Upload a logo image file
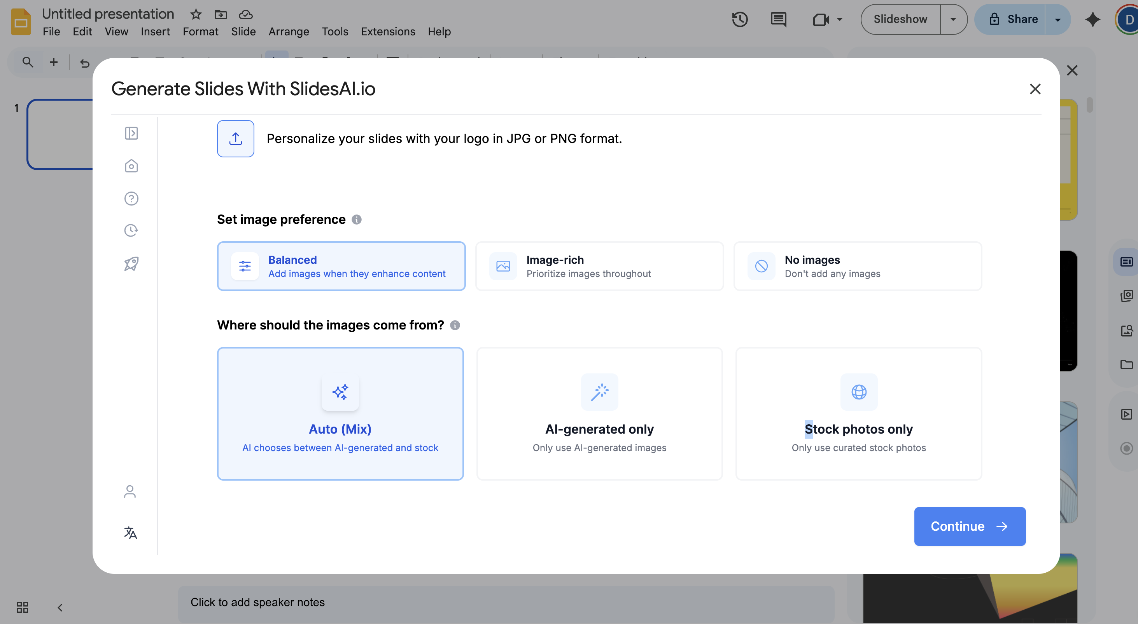Screen dimensions: 1138x624 [x=235, y=139]
